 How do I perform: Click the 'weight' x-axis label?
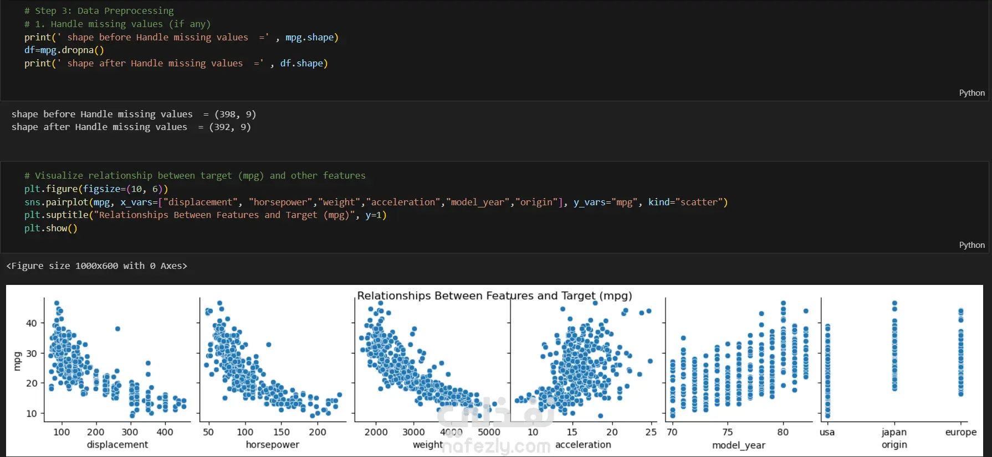(x=427, y=445)
